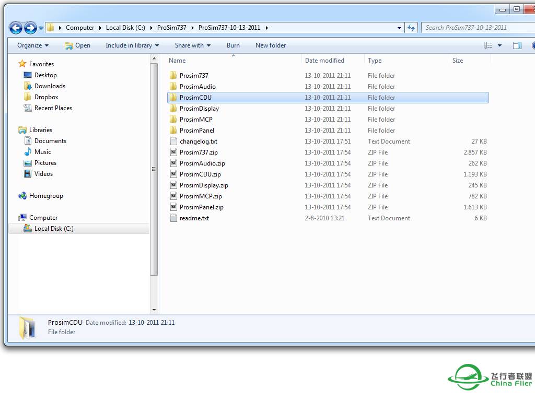Open the change view options dropdown arrow
This screenshot has height=401, width=535.
coord(499,45)
